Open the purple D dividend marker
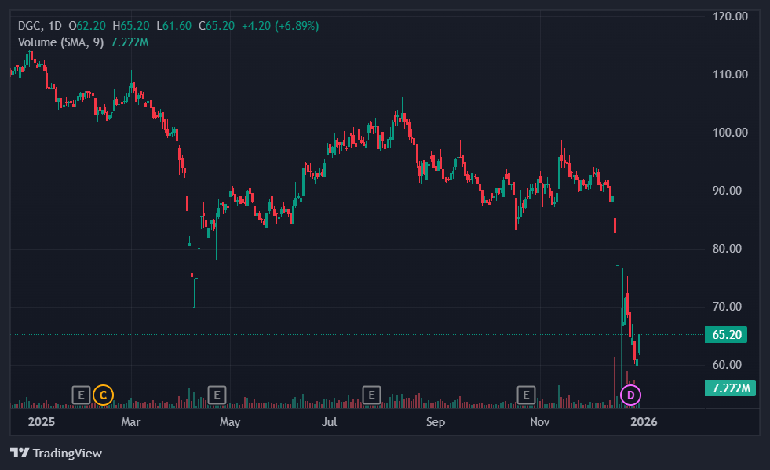Viewport: 770px width, 470px height. point(630,395)
